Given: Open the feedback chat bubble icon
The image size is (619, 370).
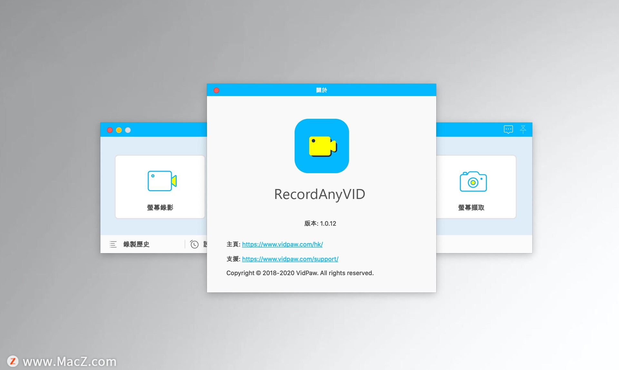Looking at the screenshot, I should (x=508, y=129).
